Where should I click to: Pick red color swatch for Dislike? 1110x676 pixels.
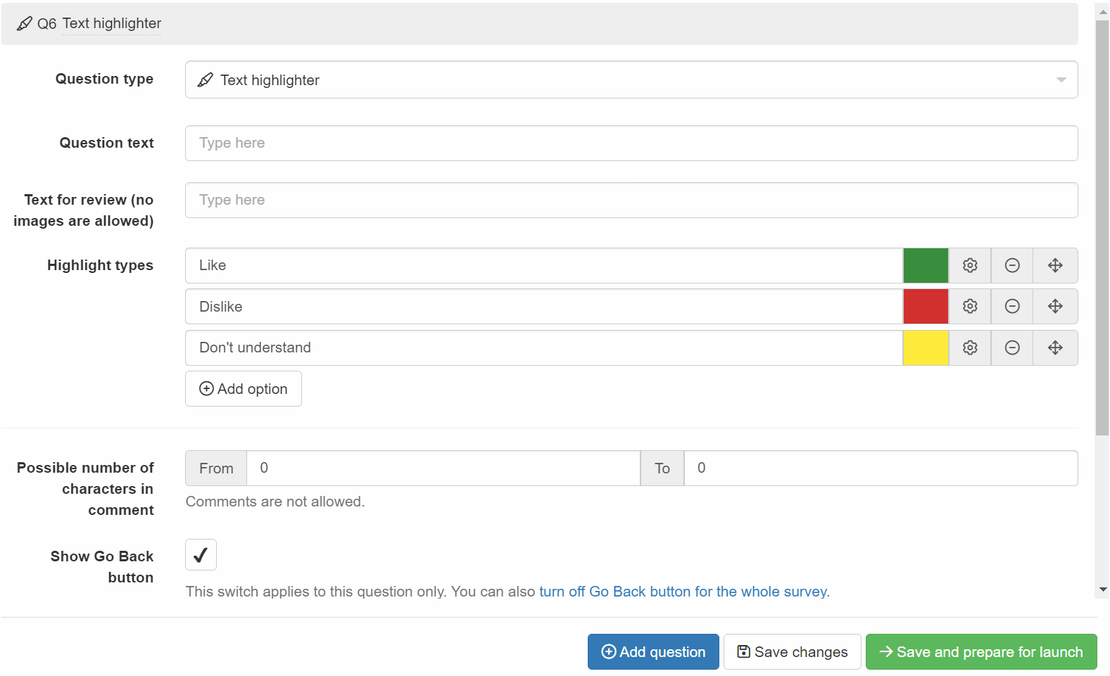tap(926, 306)
